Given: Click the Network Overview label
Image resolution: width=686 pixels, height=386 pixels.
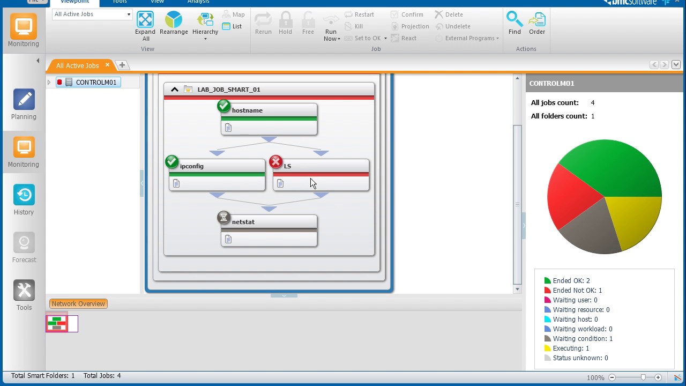Looking at the screenshot, I should pos(78,304).
